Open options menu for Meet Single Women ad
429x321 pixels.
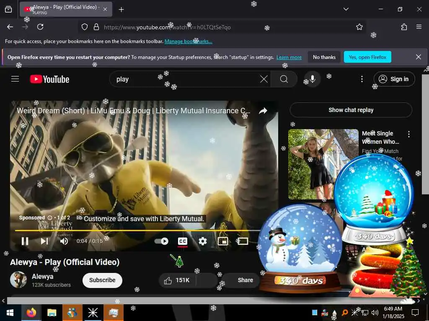tap(409, 134)
